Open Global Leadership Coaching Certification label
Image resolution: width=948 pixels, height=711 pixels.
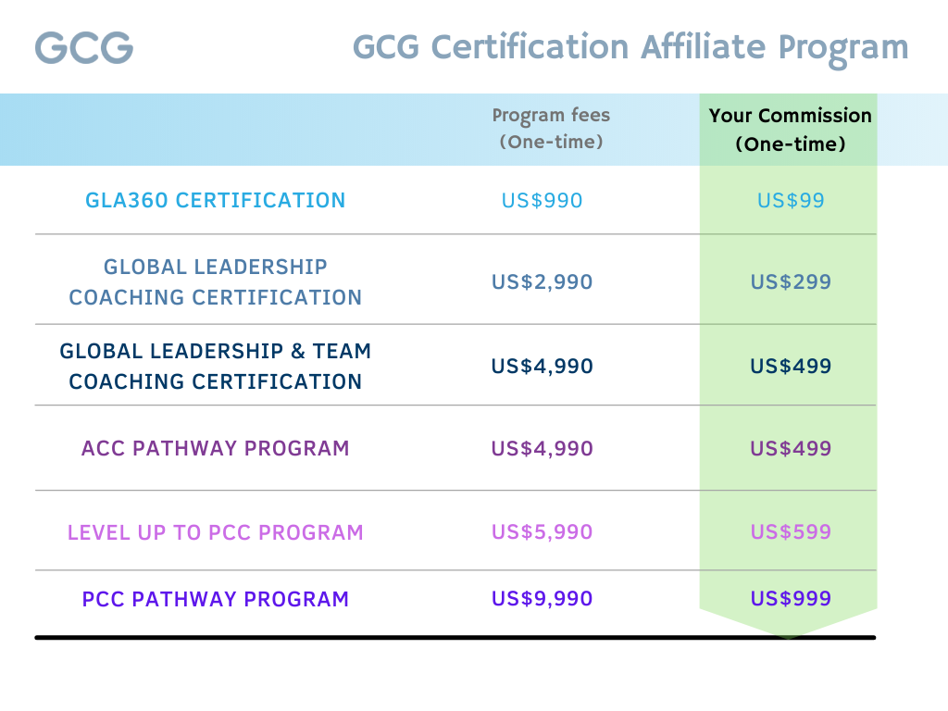215,281
